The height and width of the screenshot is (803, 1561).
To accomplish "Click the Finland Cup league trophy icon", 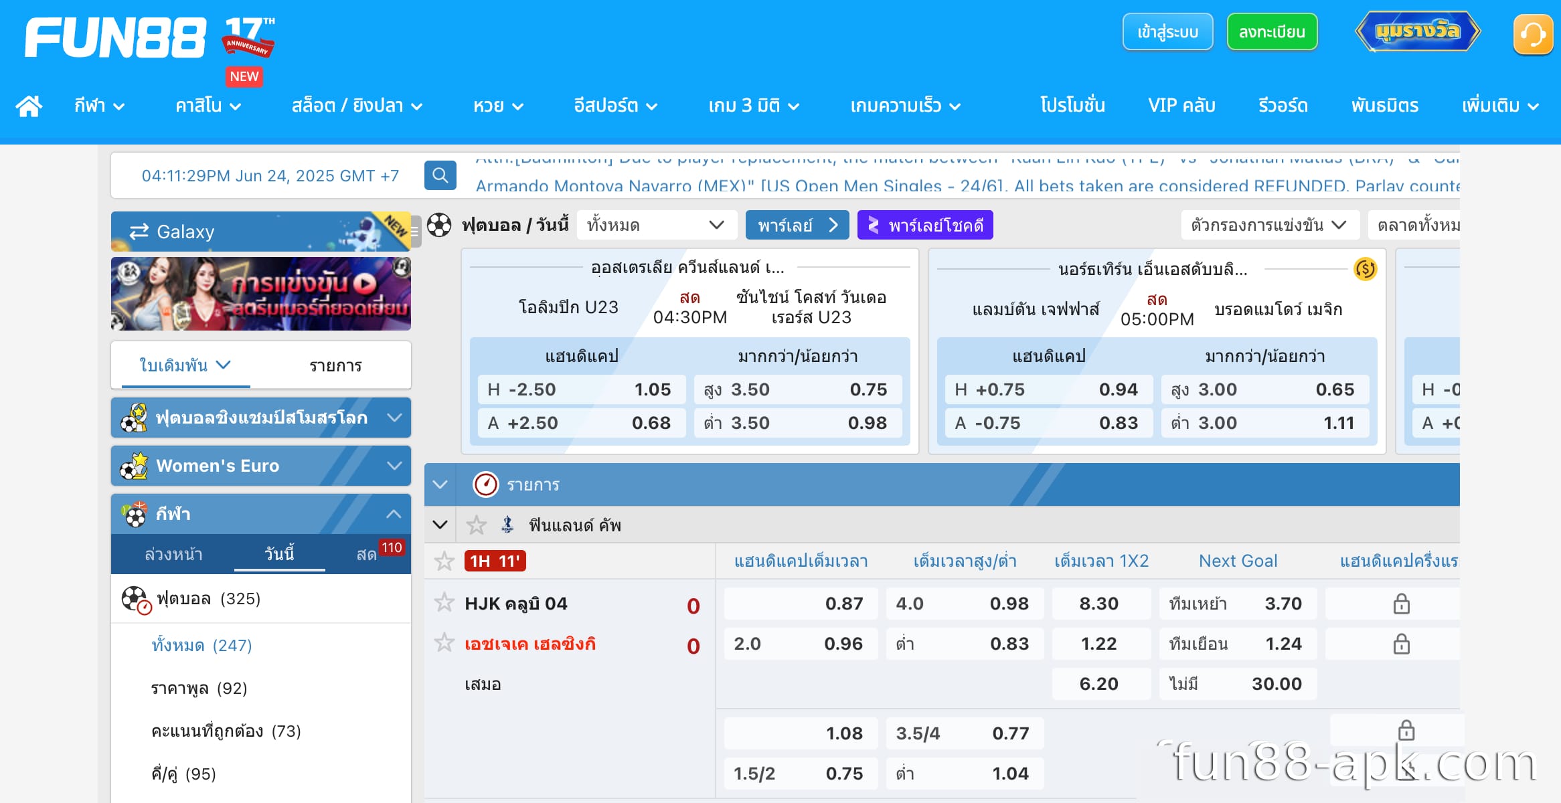I will coord(507,525).
